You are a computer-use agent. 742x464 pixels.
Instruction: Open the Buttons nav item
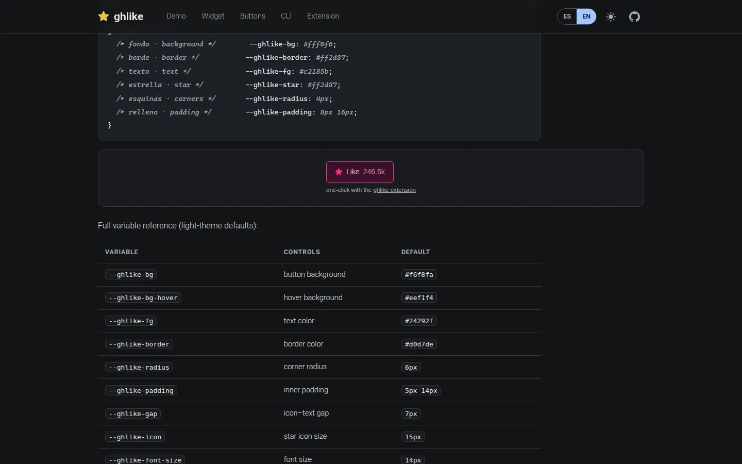point(252,16)
